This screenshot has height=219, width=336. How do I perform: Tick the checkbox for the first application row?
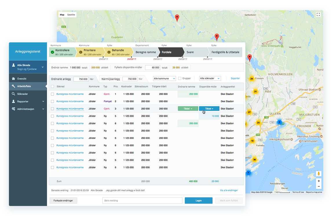pos(52,94)
